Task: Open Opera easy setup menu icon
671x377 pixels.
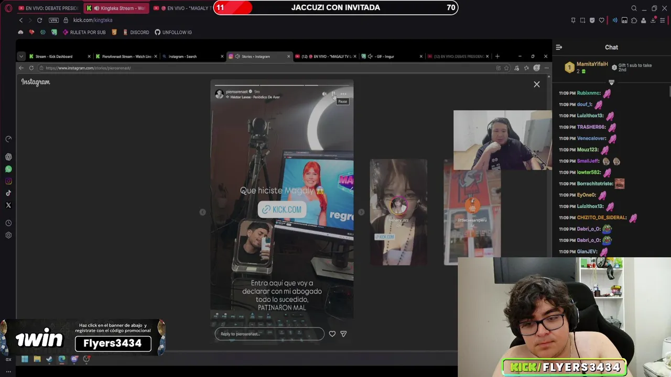Action: point(663,20)
